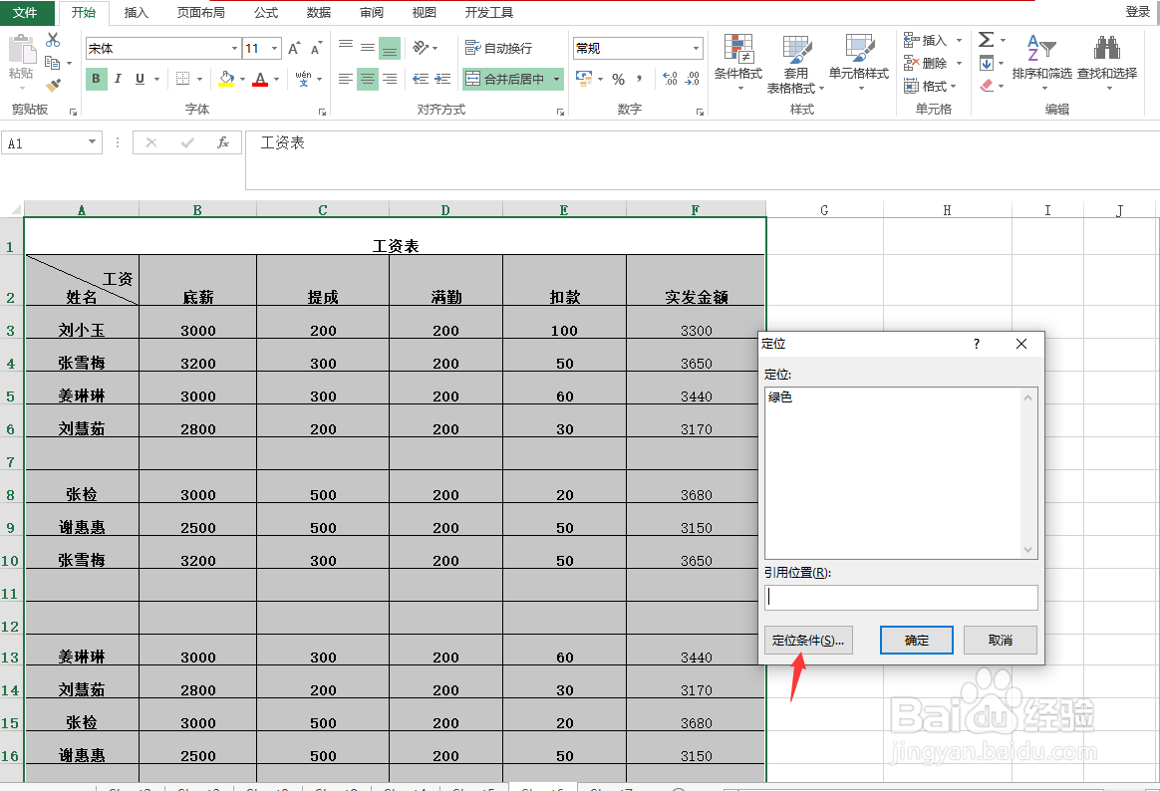Click 自动换行 wrap text button

tap(498, 48)
